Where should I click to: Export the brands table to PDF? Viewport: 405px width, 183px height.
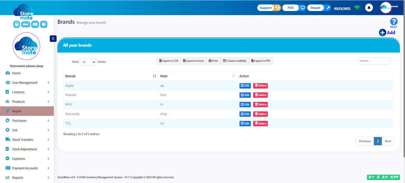click(261, 61)
